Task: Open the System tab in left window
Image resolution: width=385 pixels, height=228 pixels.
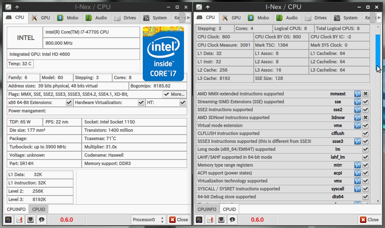Action: [x=155, y=18]
